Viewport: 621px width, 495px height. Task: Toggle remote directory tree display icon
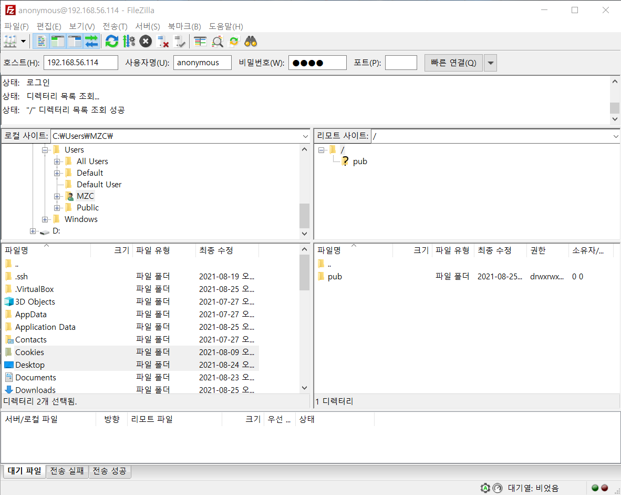click(75, 41)
